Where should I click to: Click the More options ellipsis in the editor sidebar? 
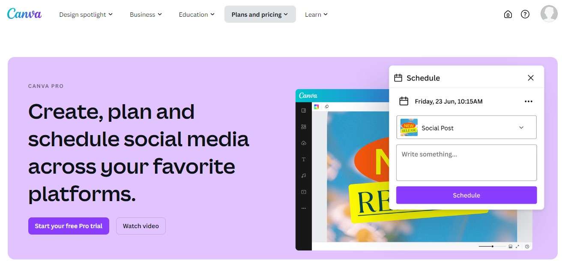303,208
